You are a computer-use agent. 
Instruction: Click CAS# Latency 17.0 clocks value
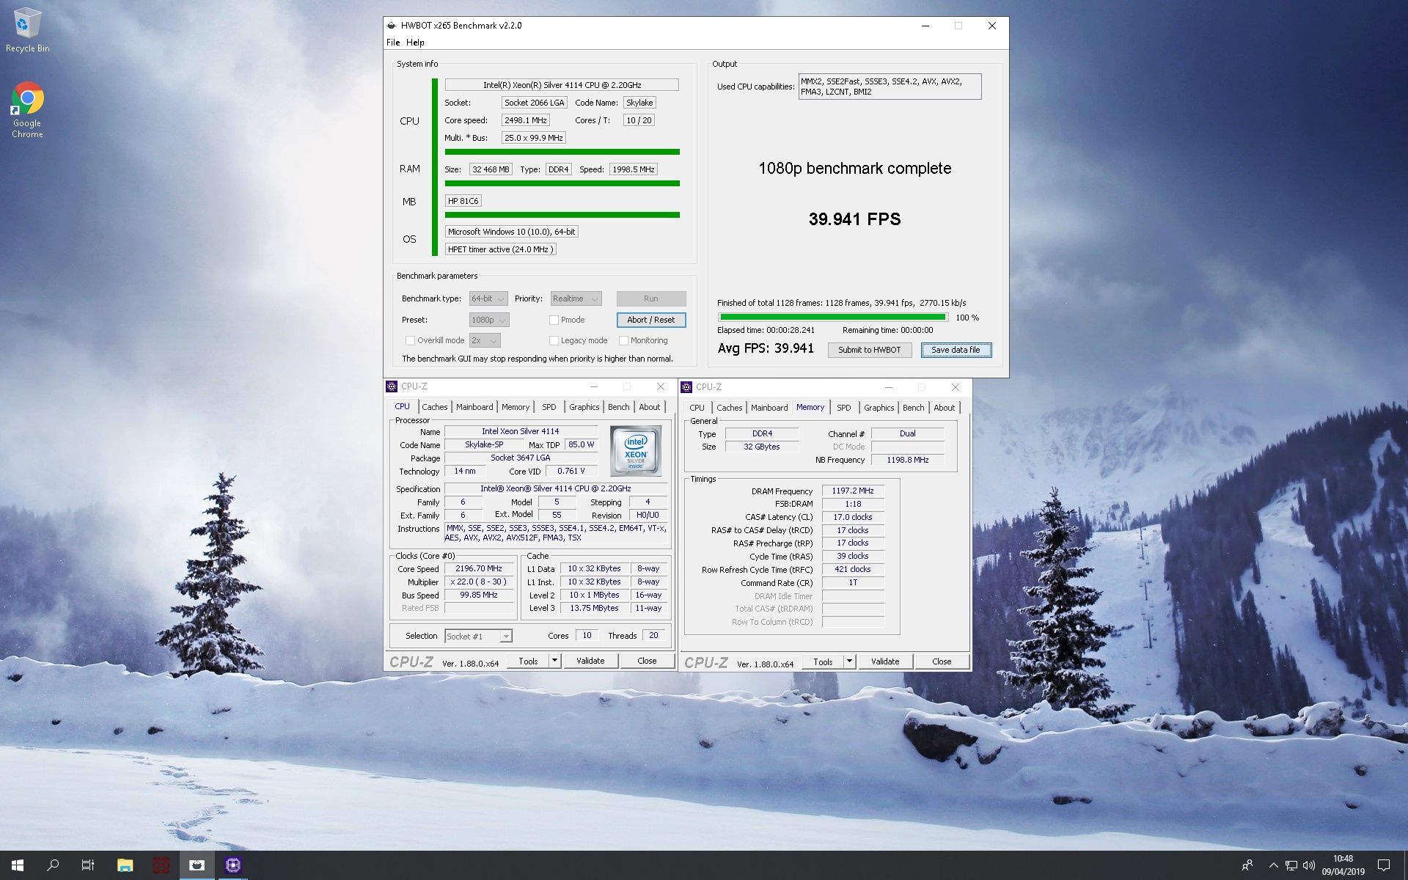853,517
